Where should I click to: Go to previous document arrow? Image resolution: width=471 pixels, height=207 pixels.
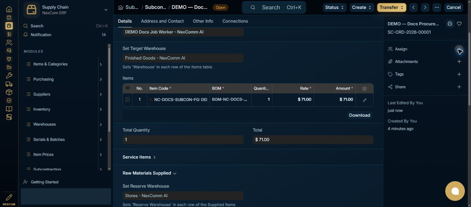413,7
